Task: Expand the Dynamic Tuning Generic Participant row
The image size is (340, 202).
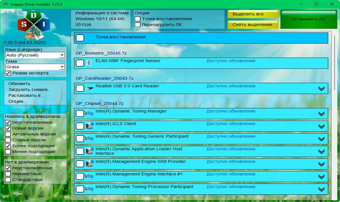Action: coord(321,139)
